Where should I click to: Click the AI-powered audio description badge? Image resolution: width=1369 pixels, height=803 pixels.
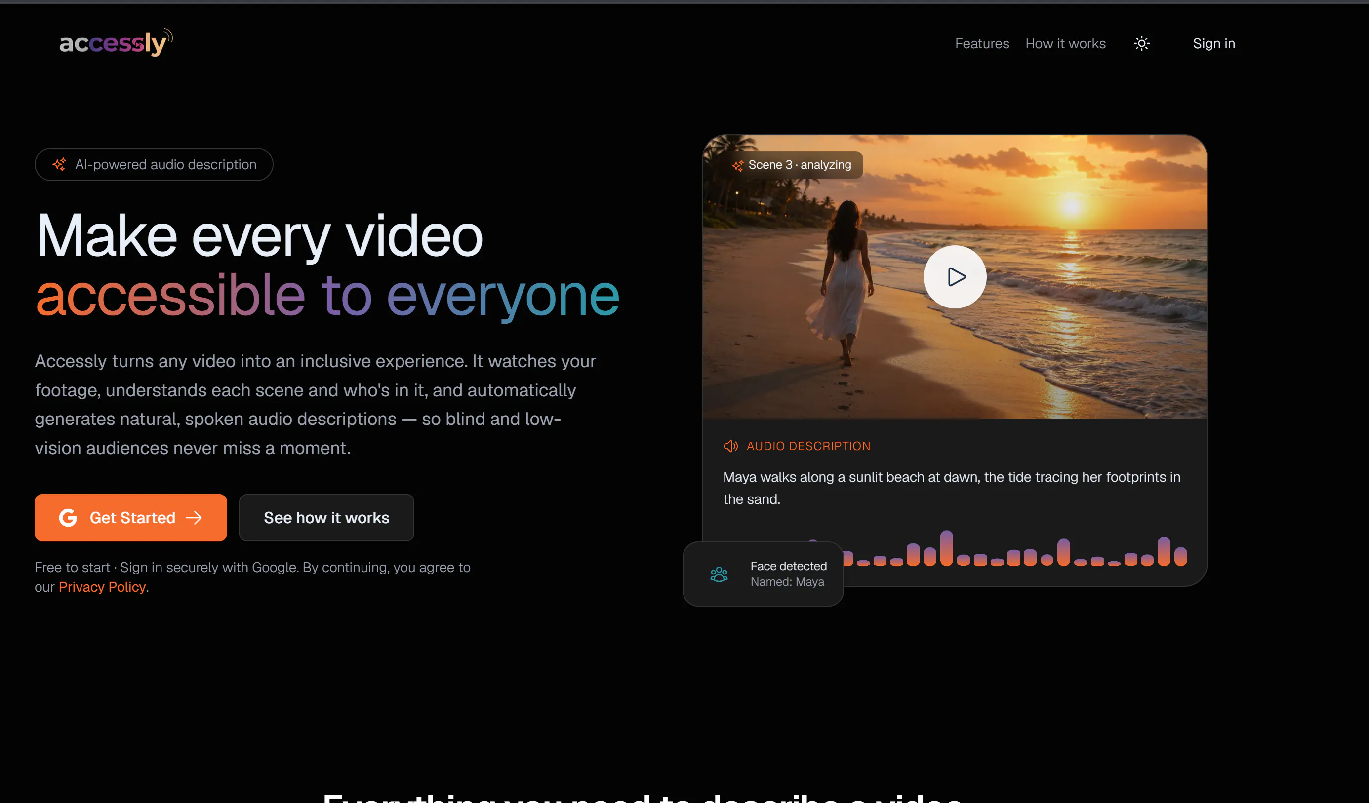pyautogui.click(x=154, y=164)
